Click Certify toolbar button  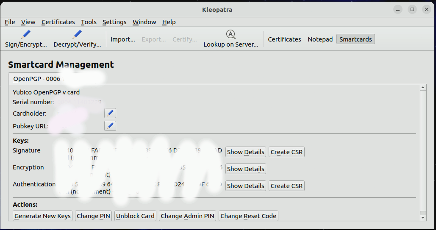[184, 39]
